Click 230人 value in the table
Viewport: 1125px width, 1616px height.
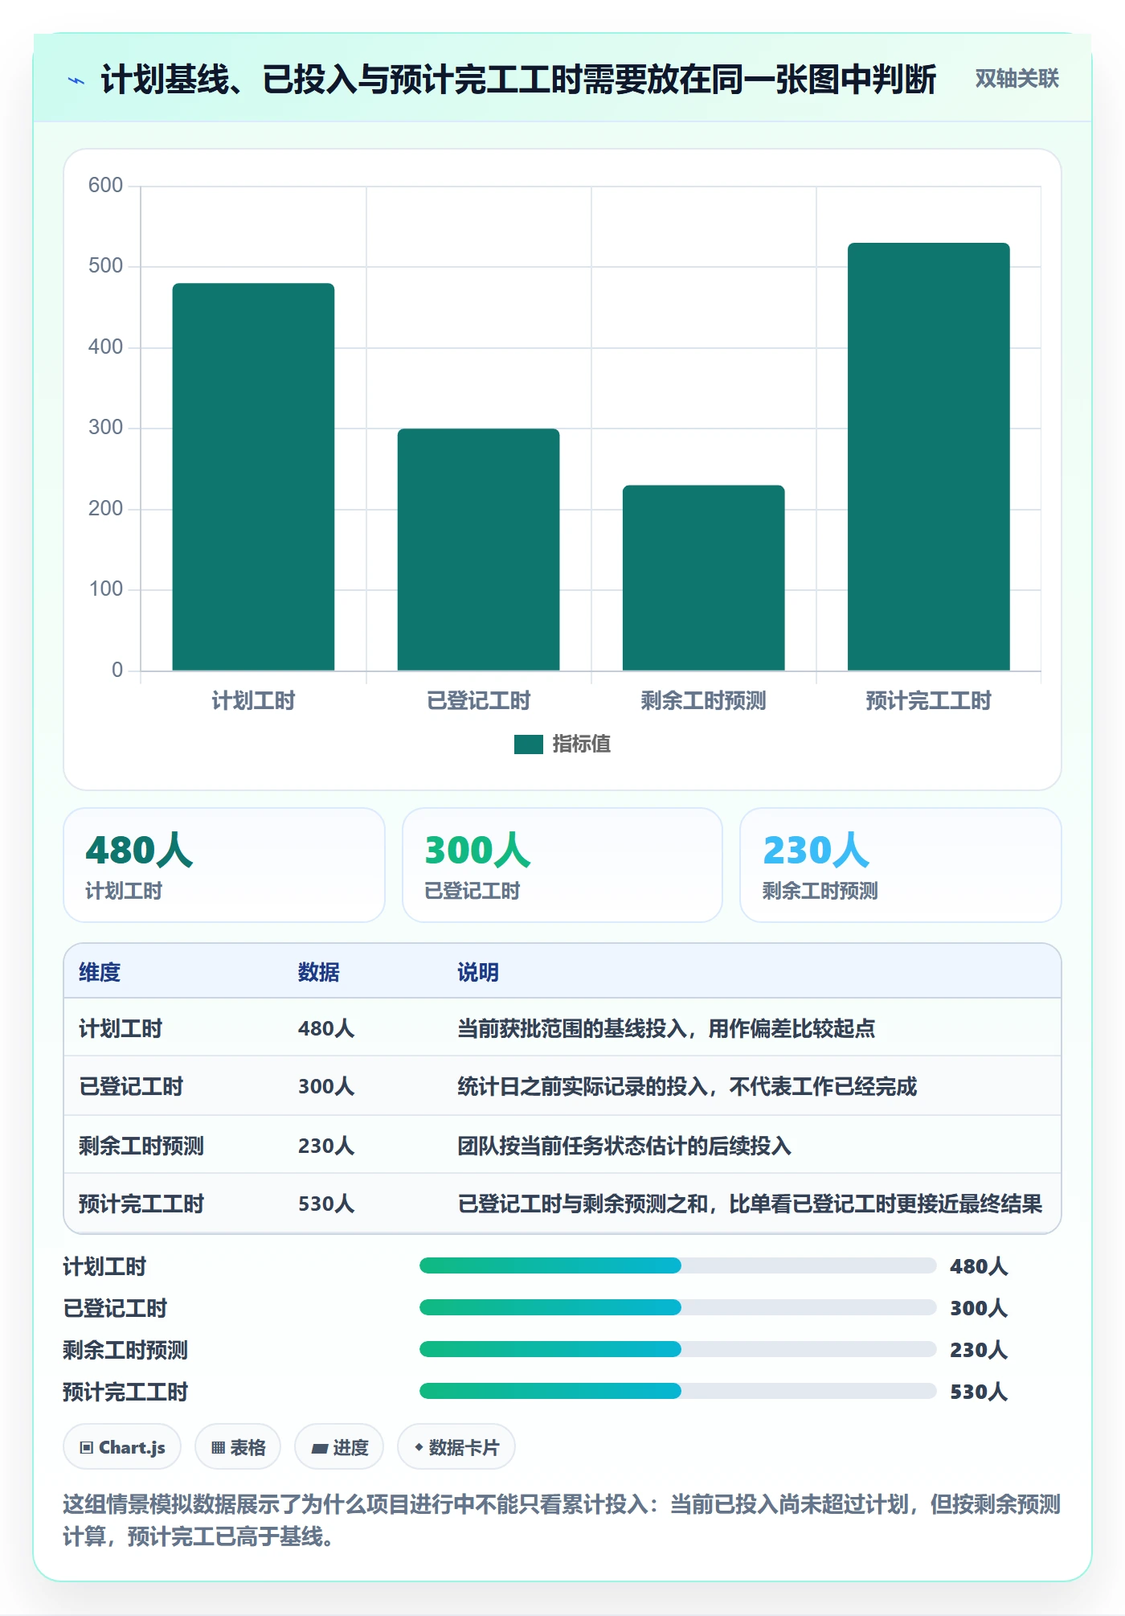coord(326,1146)
